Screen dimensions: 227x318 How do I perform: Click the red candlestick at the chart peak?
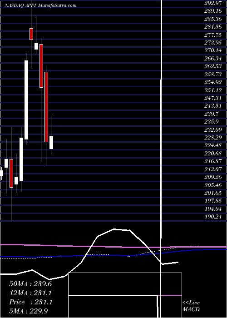[31, 34]
